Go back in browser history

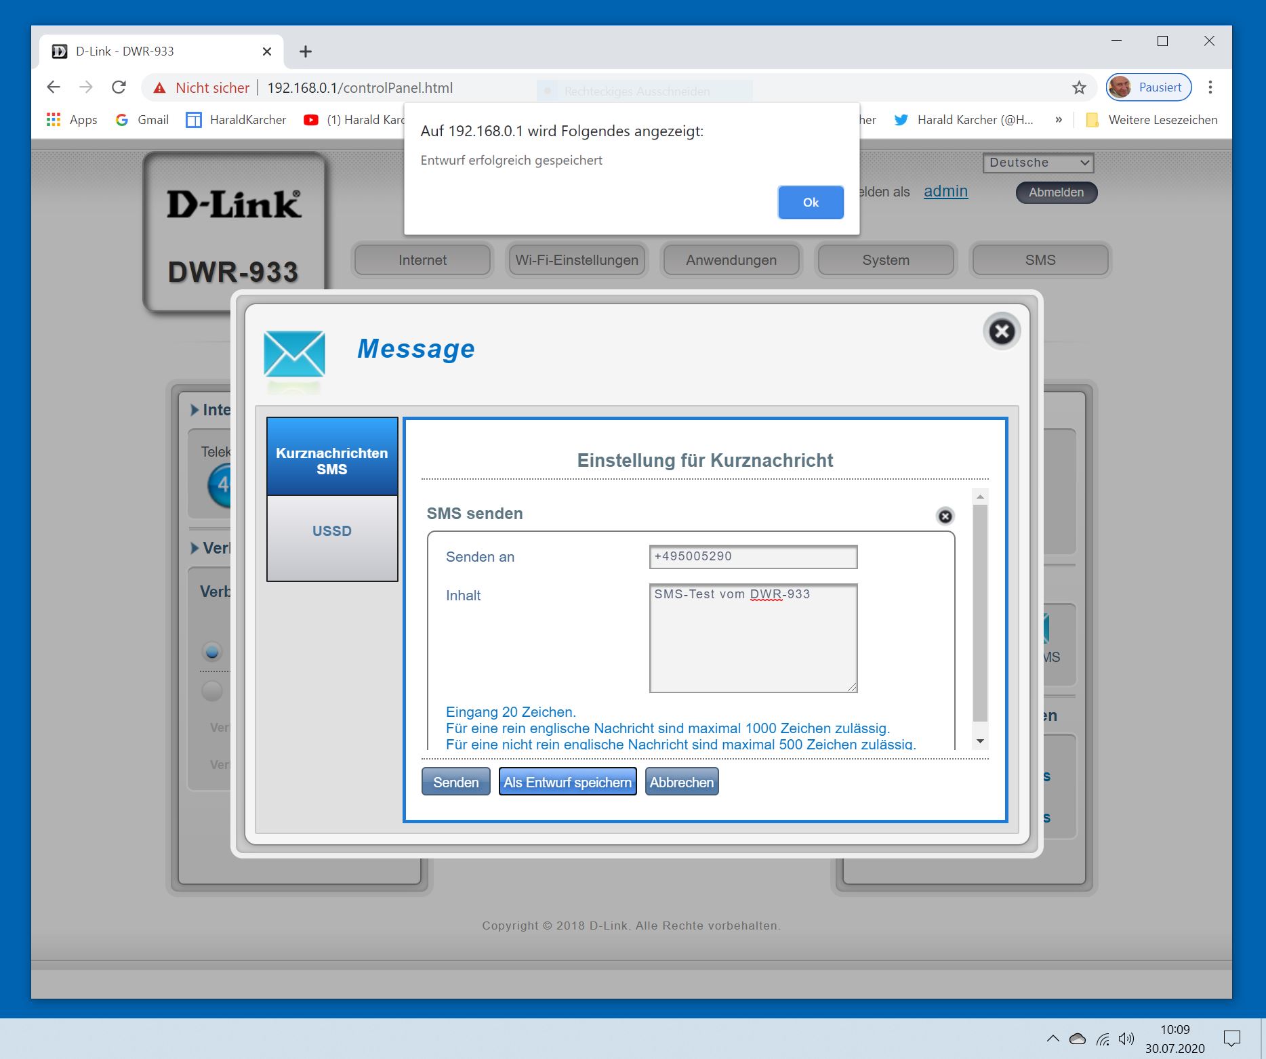(54, 87)
